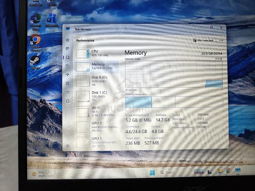Click the Task Manager taskbar icon
Image resolution: width=255 pixels, height=191 pixels.
(238, 171)
